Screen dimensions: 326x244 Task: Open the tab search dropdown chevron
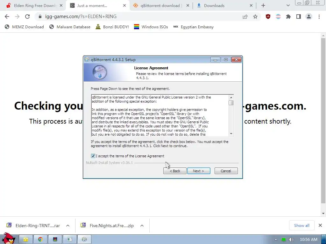(x=288, y=6)
